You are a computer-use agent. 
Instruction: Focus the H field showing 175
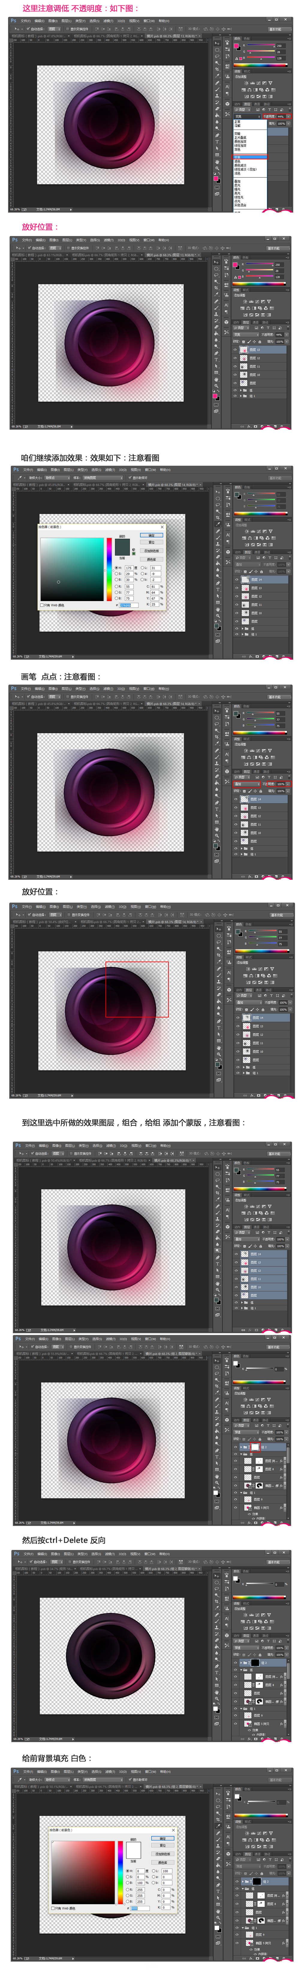tap(129, 568)
